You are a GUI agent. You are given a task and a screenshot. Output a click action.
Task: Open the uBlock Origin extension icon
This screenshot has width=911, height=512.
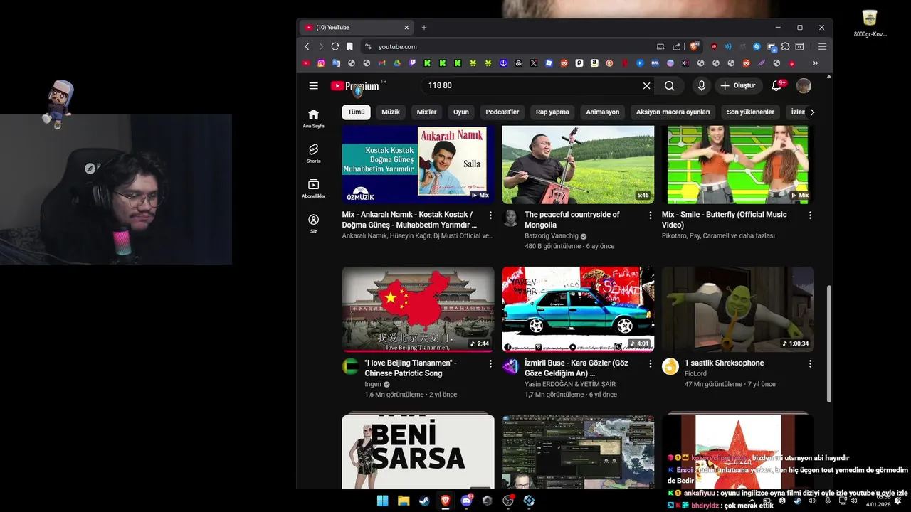point(714,46)
